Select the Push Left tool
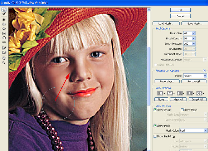 pos(4,33)
